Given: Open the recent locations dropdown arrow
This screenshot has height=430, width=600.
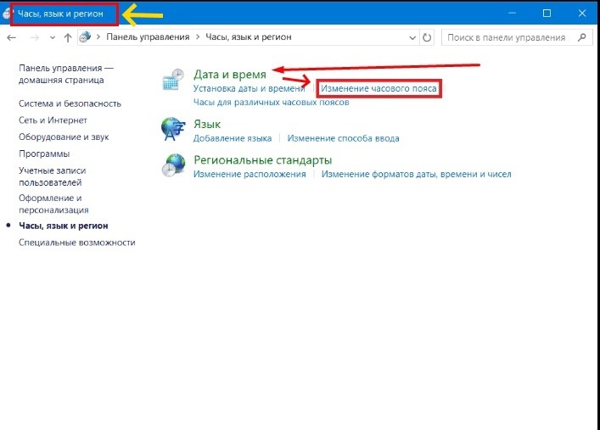Looking at the screenshot, I should [53, 38].
